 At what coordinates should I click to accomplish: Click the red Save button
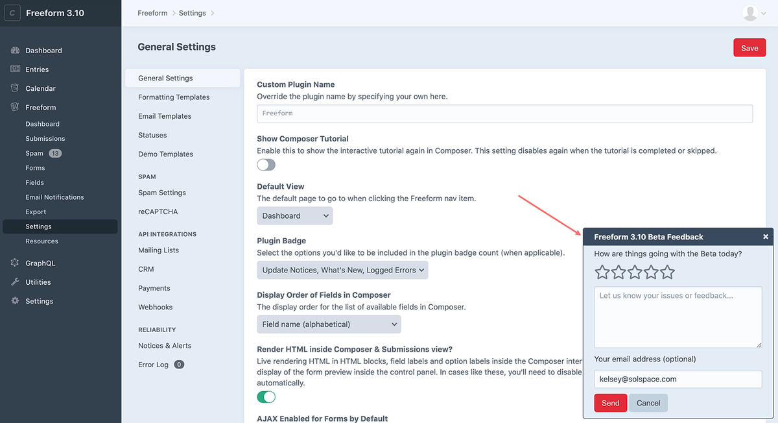click(x=749, y=48)
